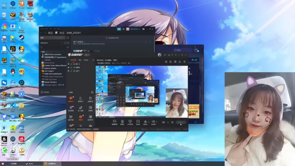Open the 社区 tab in Steam
295x166 pixels.
tap(62, 33)
